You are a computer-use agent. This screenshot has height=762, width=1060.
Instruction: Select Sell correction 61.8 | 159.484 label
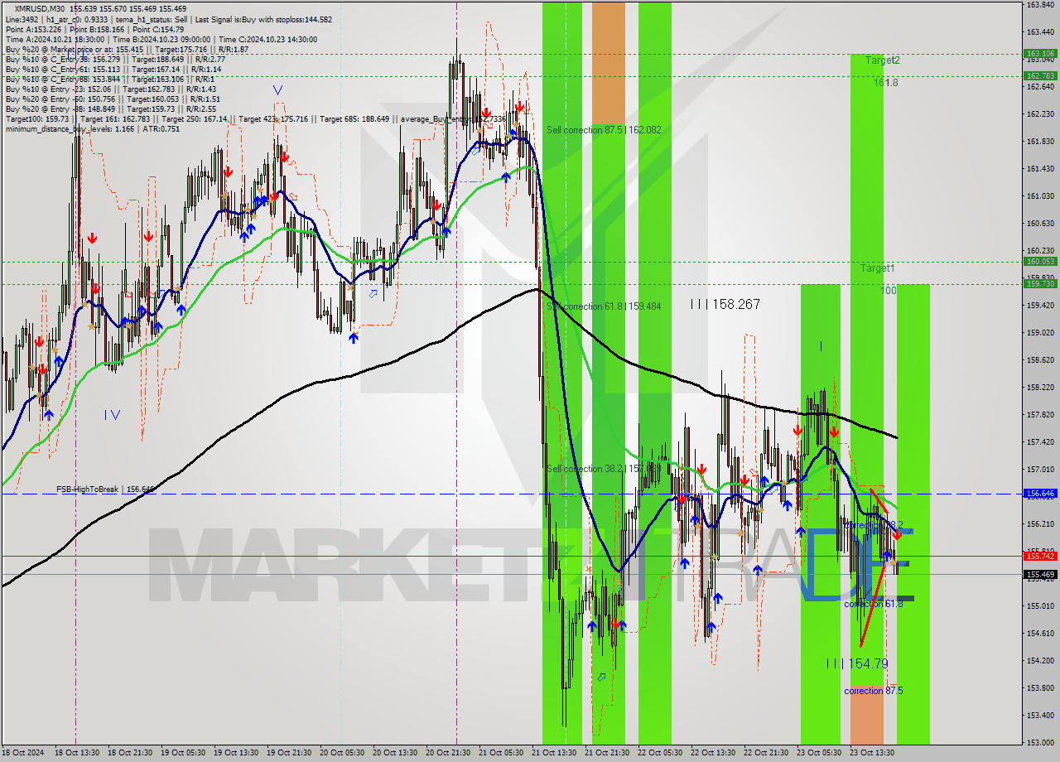click(604, 306)
